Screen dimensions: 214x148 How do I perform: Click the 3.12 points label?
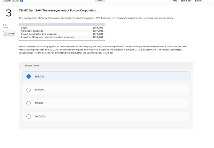click(5, 26)
